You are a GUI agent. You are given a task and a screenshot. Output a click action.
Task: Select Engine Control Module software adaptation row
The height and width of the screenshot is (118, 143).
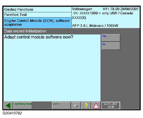coord(37,23)
